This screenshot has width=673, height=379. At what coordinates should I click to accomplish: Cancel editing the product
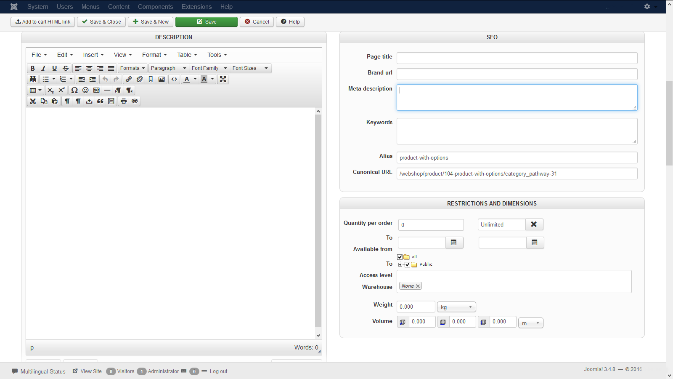(x=257, y=22)
